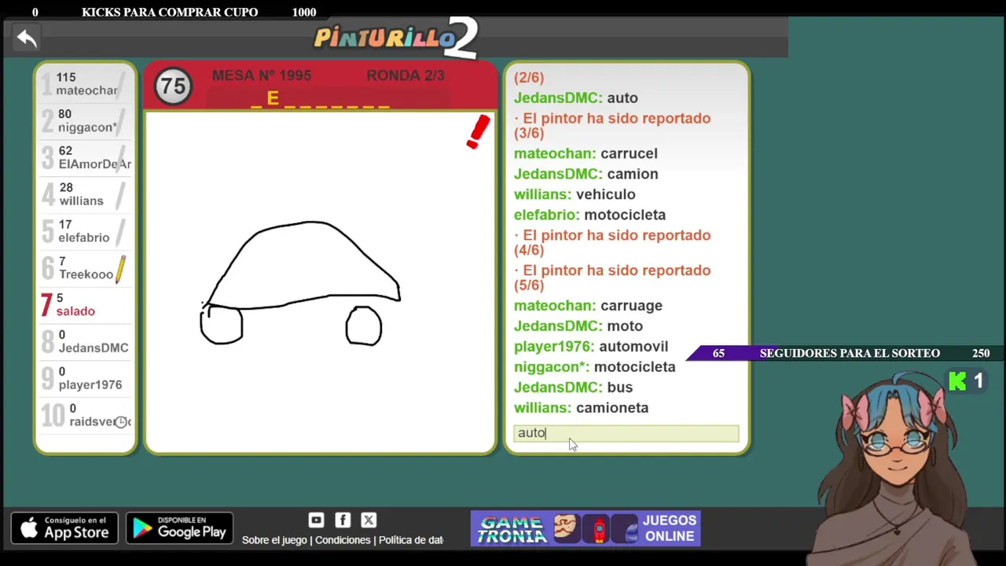Click the Pinturillo 2 logo

pyautogui.click(x=396, y=38)
